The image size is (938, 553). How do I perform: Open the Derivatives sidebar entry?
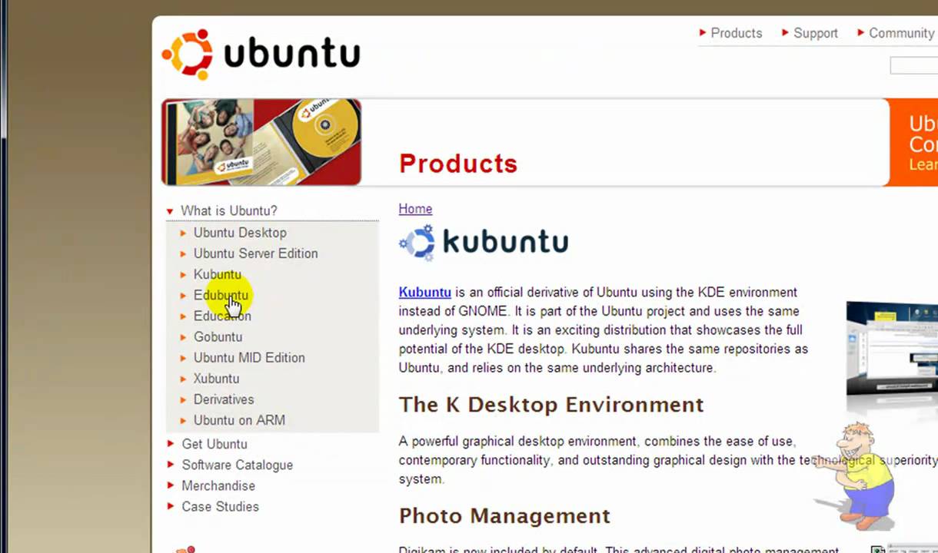(224, 399)
